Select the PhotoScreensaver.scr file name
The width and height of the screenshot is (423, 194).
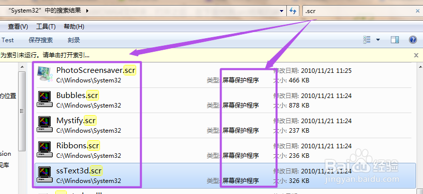point(96,70)
